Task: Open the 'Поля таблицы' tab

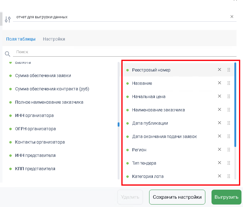Action: (x=21, y=39)
